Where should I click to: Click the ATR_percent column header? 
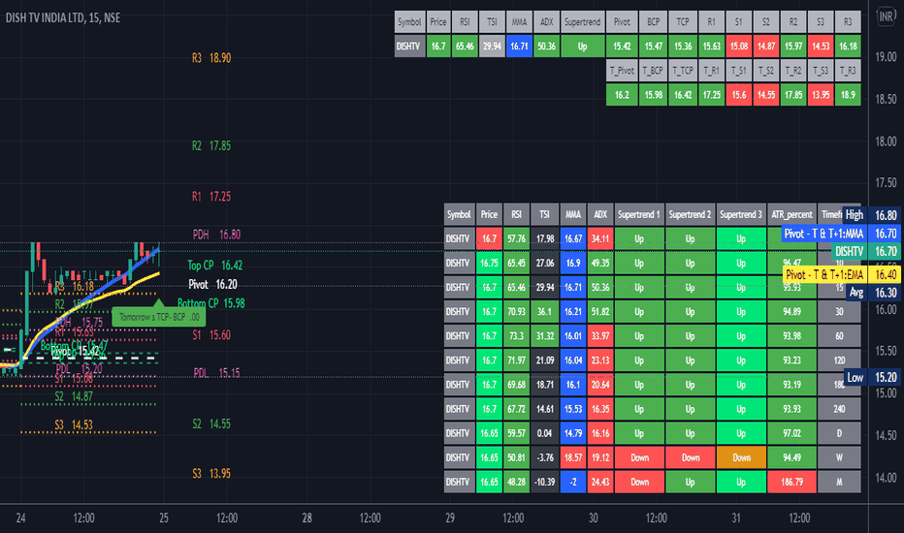[x=791, y=215]
